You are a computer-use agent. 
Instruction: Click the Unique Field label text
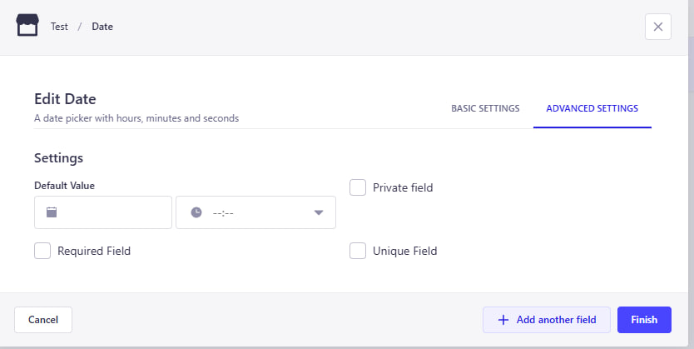tap(405, 251)
